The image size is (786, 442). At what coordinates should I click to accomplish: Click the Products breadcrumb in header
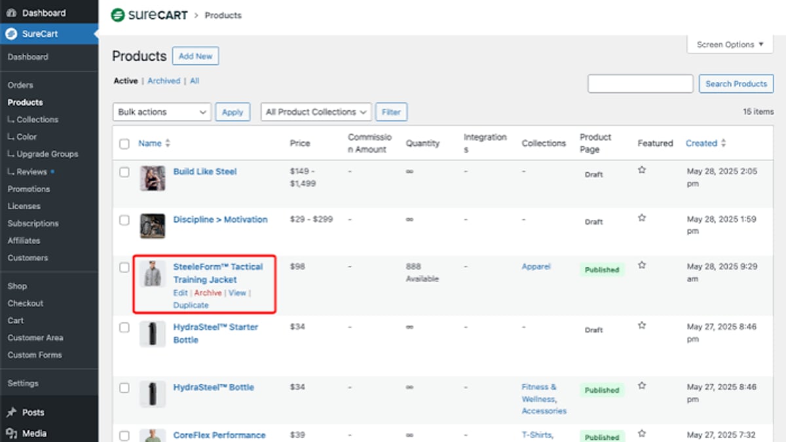pyautogui.click(x=223, y=15)
